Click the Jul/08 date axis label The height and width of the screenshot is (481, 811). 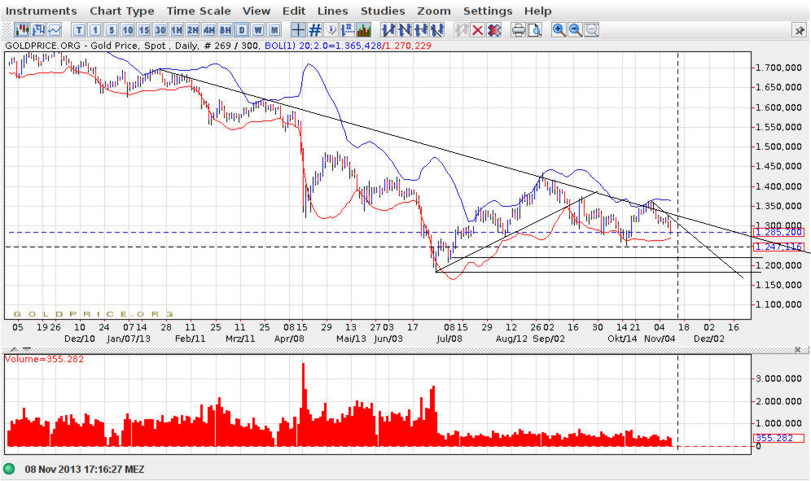click(449, 339)
